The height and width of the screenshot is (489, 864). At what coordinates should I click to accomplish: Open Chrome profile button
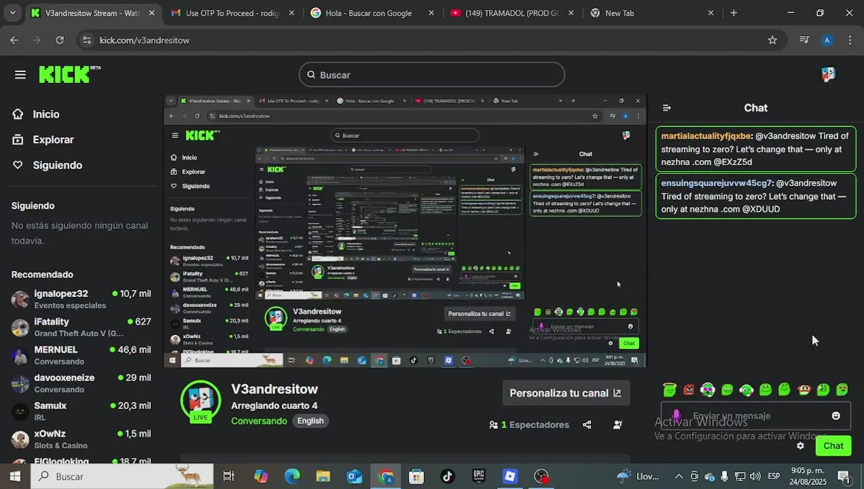827,40
